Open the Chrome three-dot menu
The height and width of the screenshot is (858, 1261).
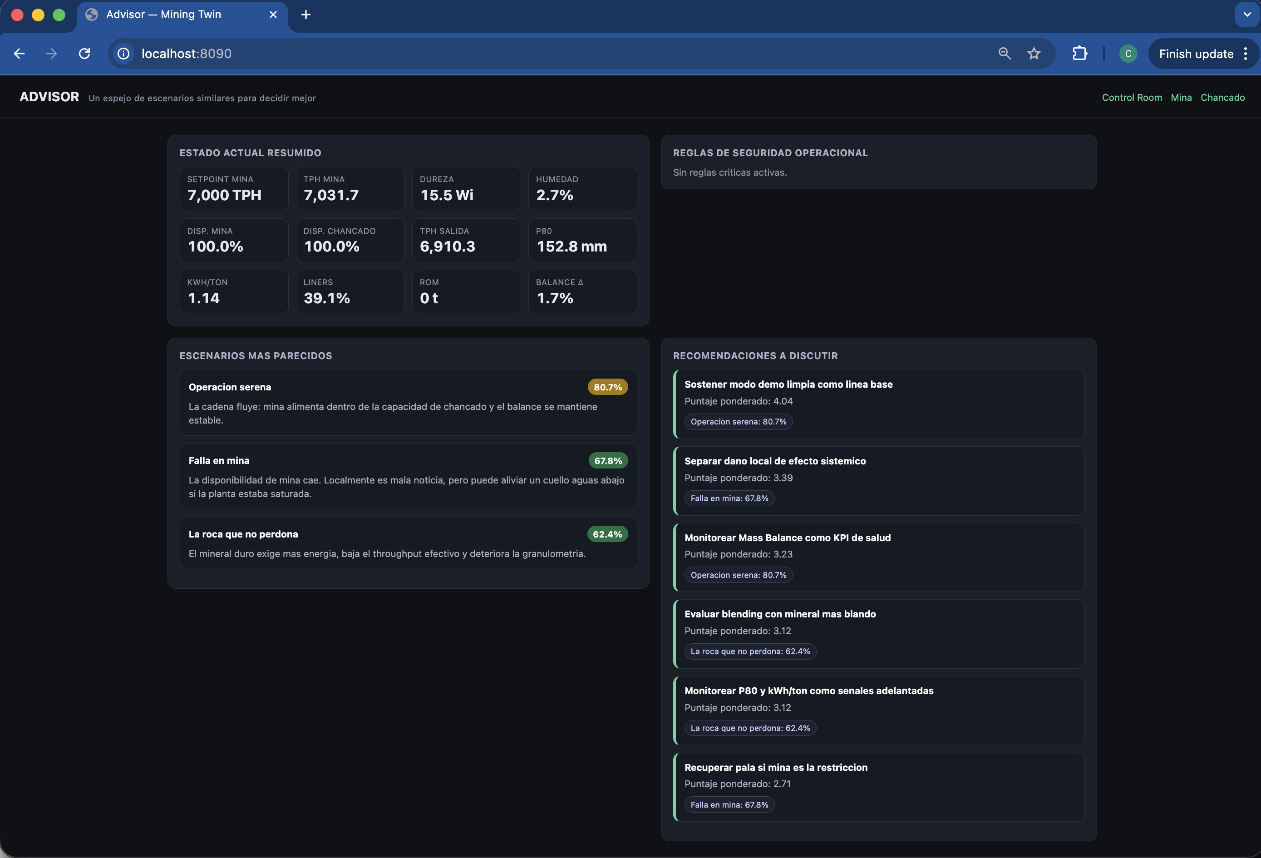1246,53
